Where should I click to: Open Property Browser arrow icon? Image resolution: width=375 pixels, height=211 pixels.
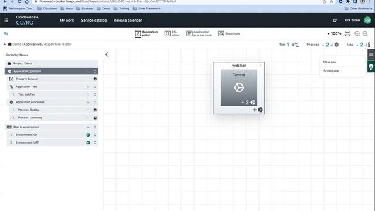(95, 79)
